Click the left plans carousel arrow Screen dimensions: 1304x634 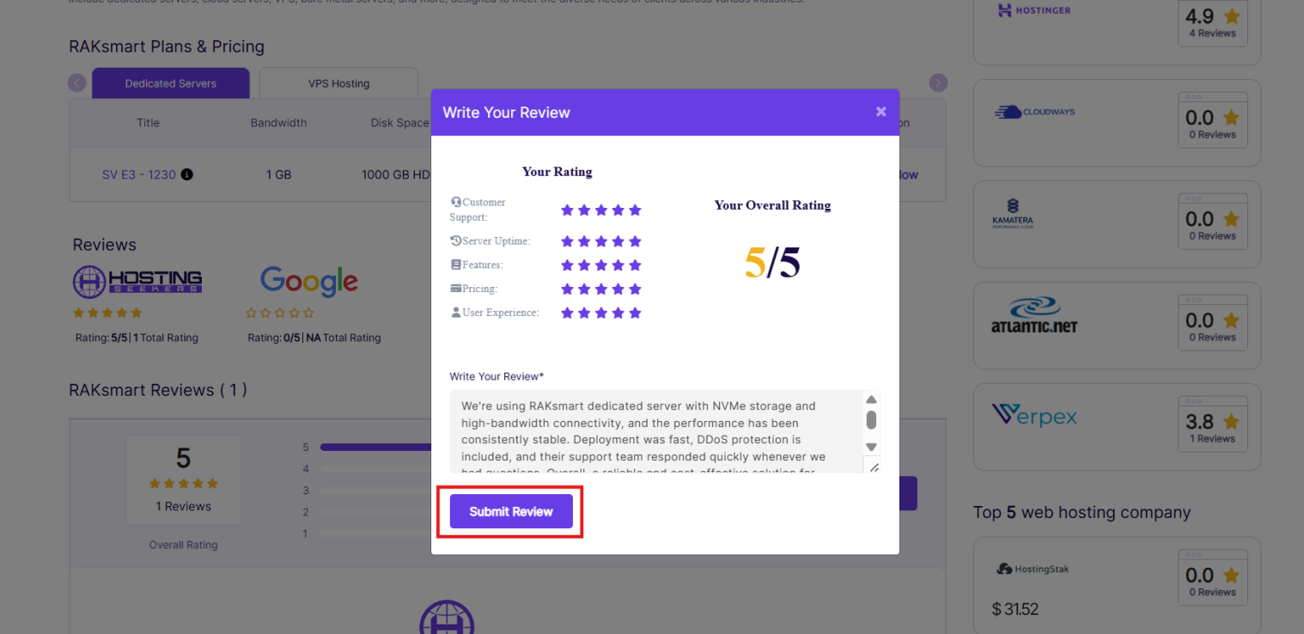coord(77,83)
